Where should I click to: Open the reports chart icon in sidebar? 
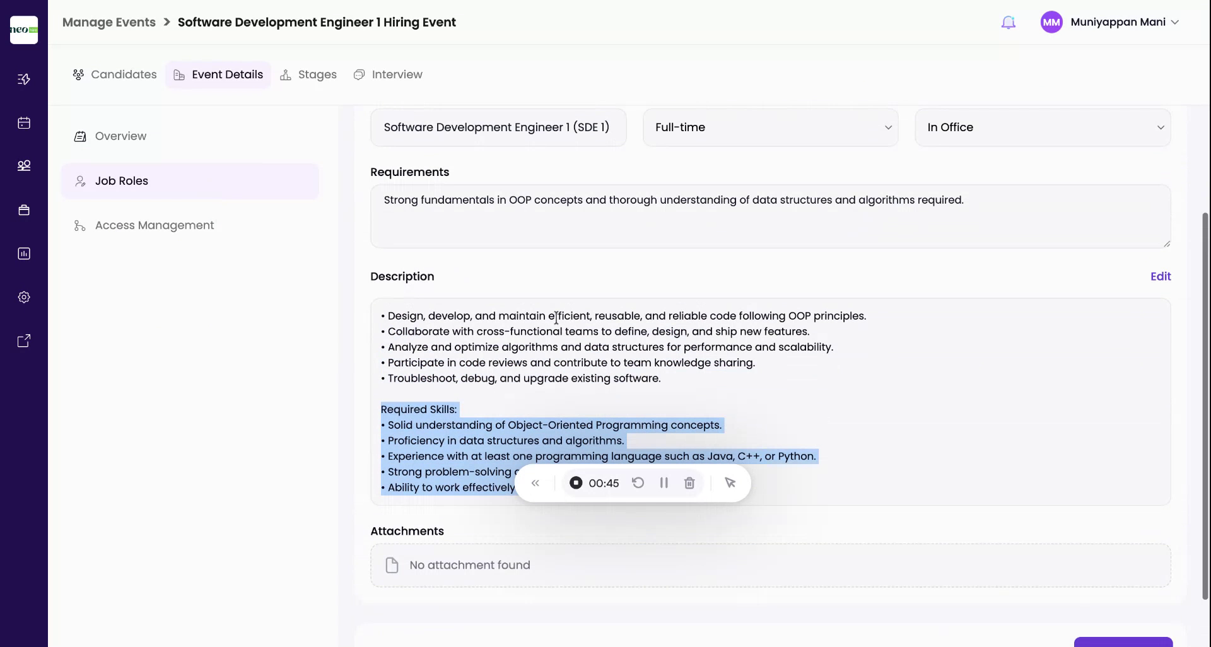pos(24,254)
